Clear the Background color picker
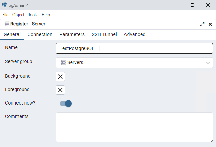 [60, 77]
